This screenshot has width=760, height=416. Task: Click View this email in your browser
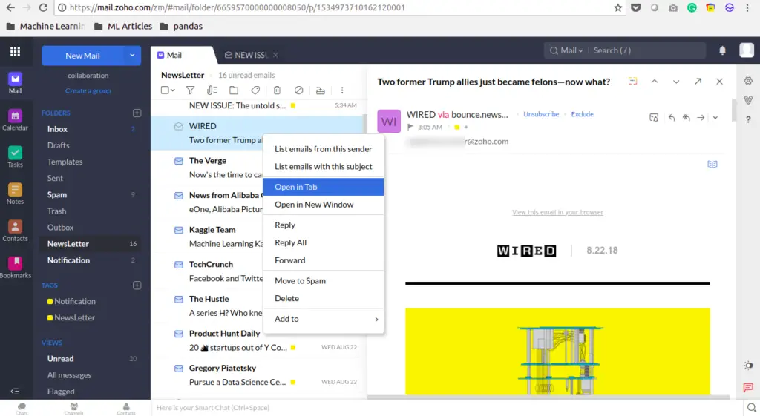pos(557,212)
